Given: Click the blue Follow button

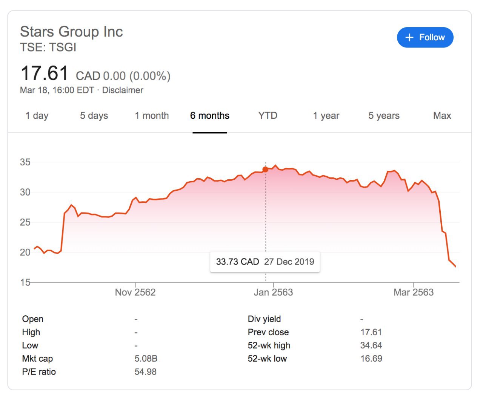Looking at the screenshot, I should point(425,37).
